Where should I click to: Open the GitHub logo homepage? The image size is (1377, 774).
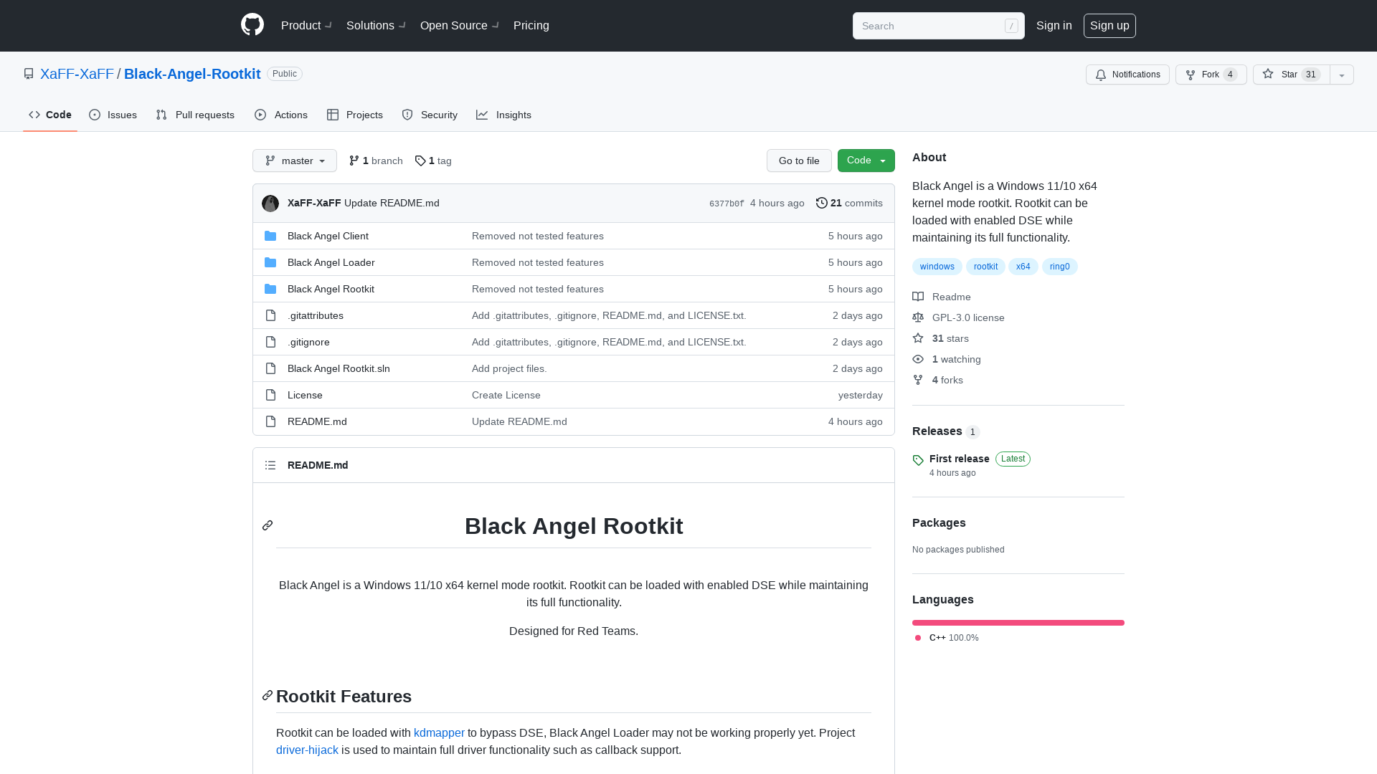(252, 25)
